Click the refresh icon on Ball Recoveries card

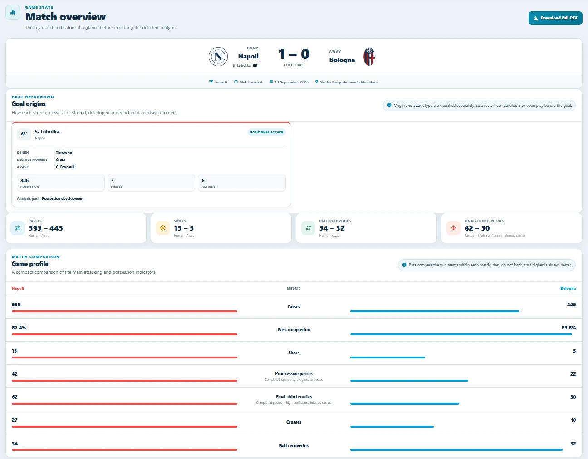pyautogui.click(x=308, y=228)
